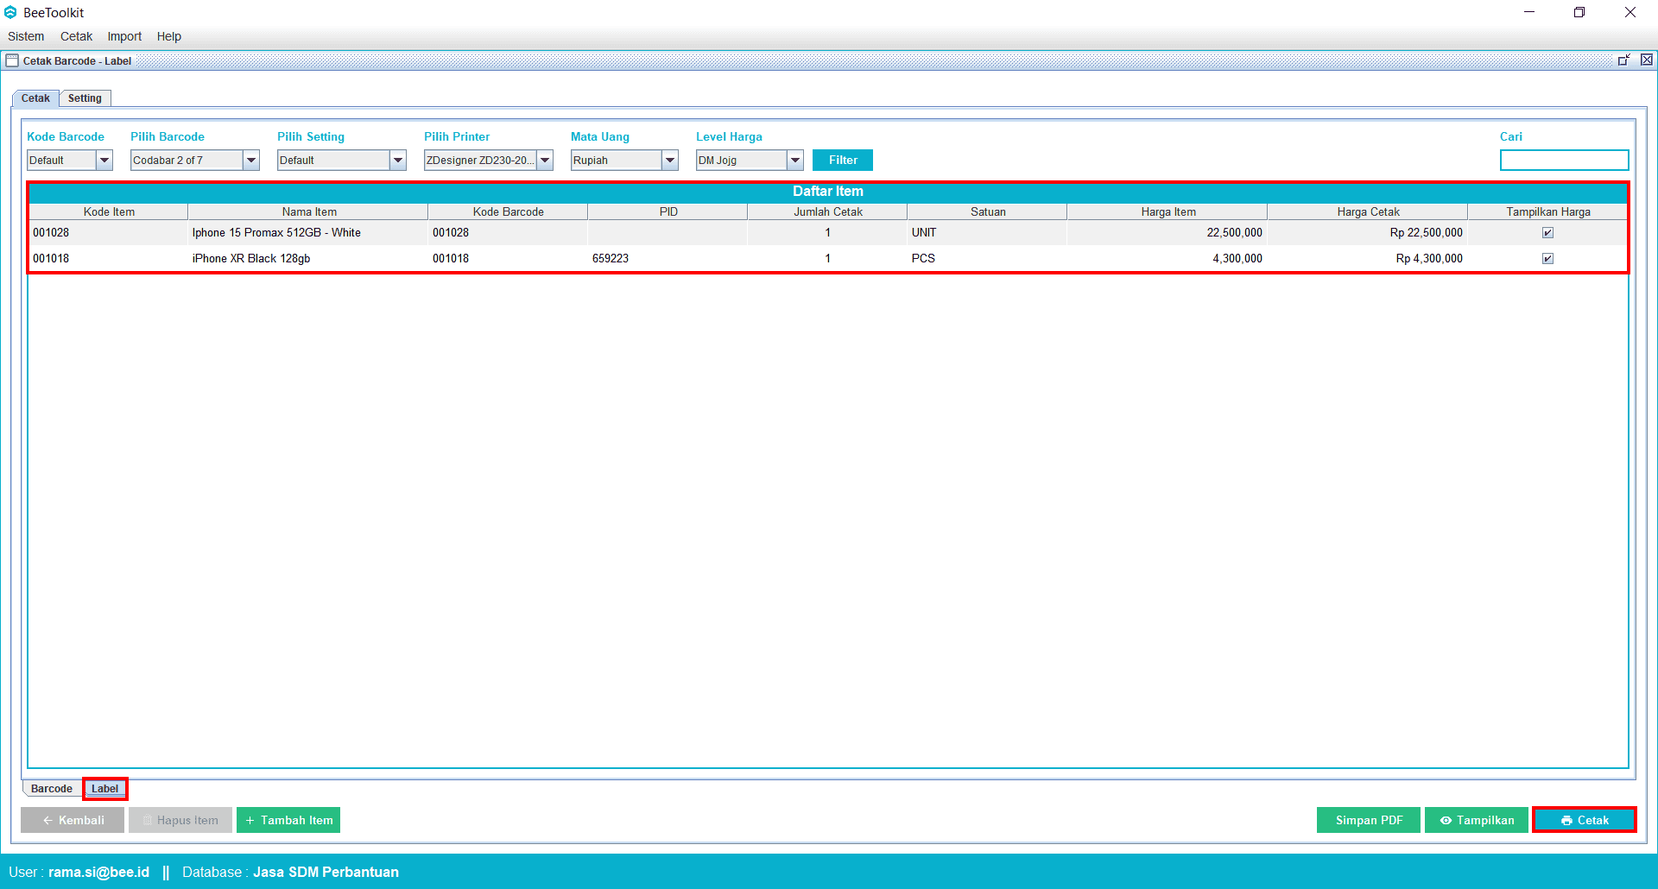Uncheck Tampilkan Harga for iPhone XR Black
The width and height of the screenshot is (1658, 889).
tap(1547, 259)
